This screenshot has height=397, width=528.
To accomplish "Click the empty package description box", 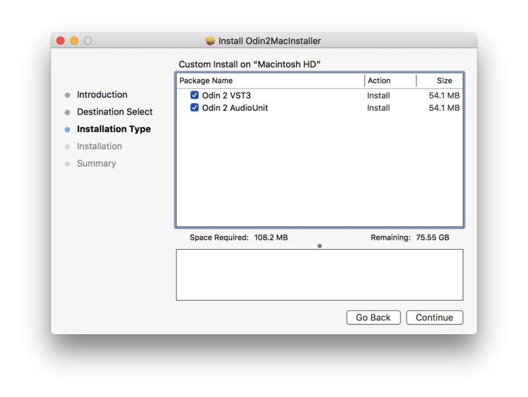I will click(x=319, y=275).
